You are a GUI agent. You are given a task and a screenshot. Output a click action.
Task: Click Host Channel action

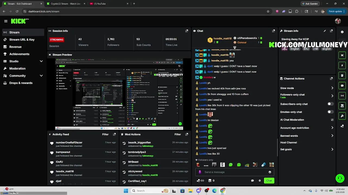[288, 142]
